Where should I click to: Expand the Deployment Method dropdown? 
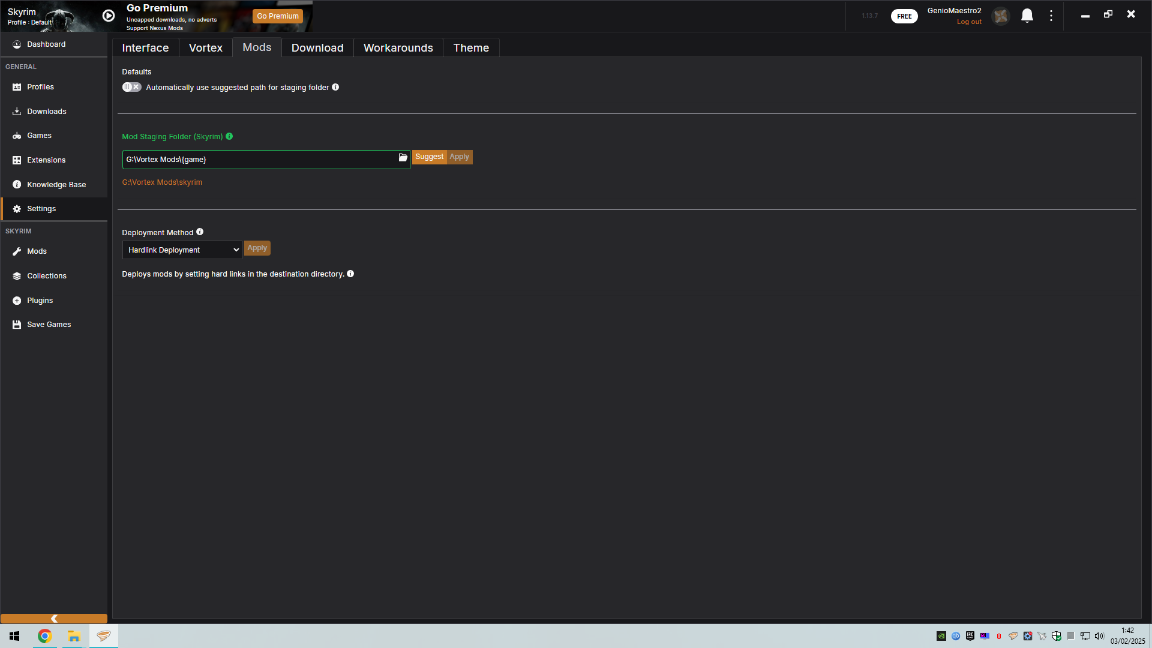pyautogui.click(x=182, y=250)
